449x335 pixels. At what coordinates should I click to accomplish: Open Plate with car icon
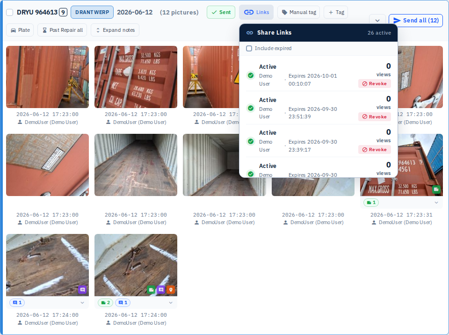[20, 30]
